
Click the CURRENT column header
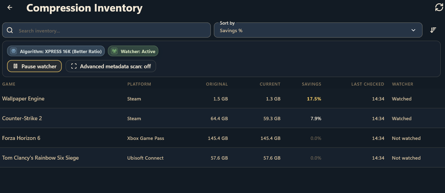tap(270, 84)
